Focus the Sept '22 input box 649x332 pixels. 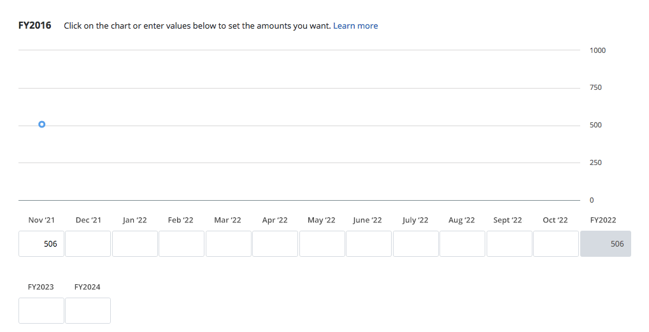510,244
